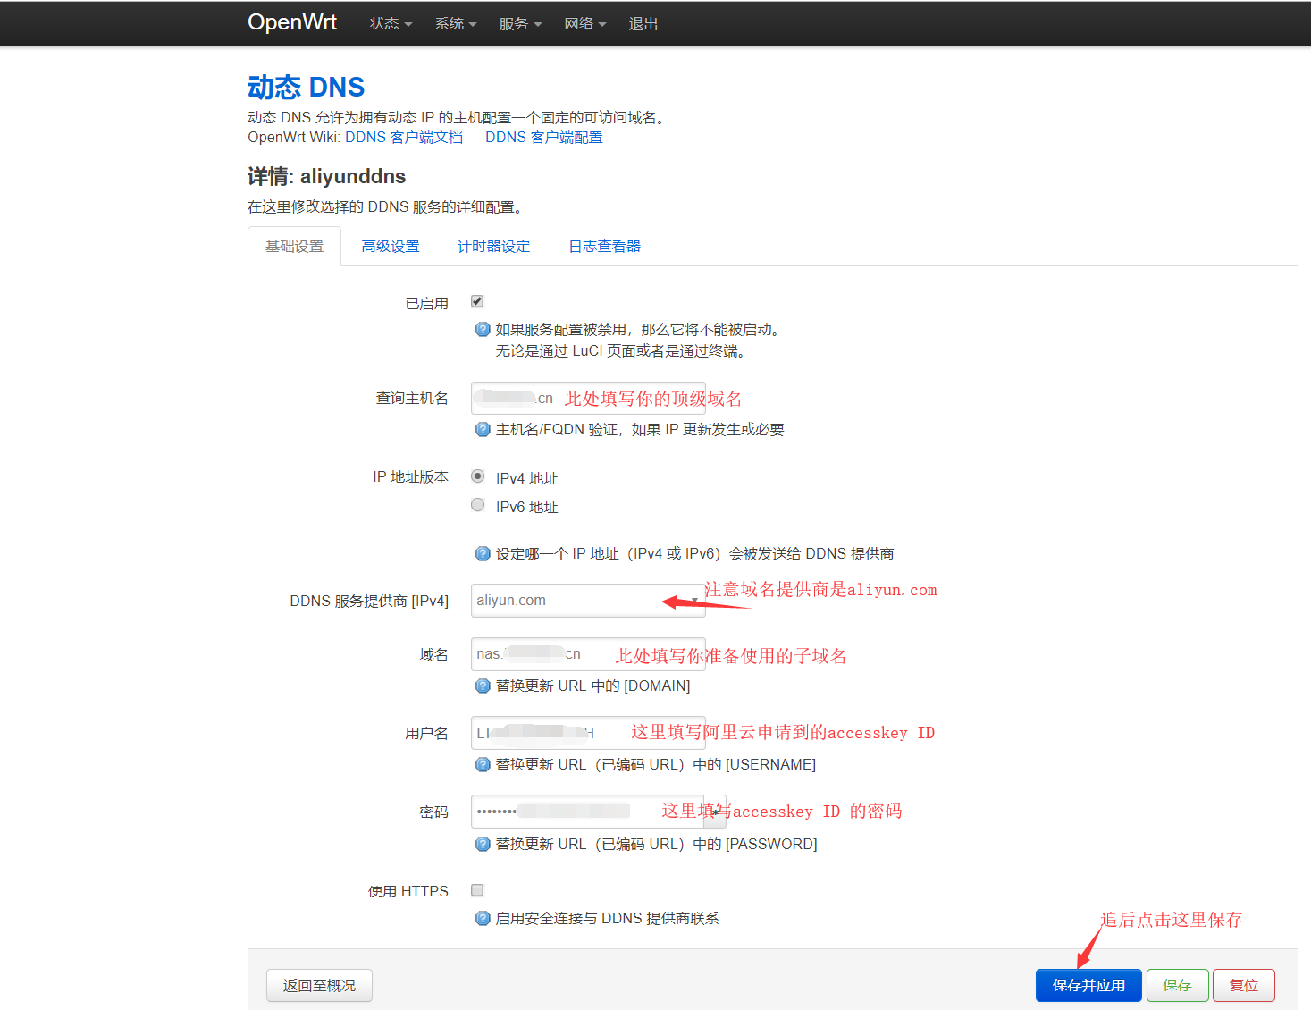This screenshot has height=1010, width=1311.
Task: Click help icon beside 启用安全连接 hint
Action: 483,919
